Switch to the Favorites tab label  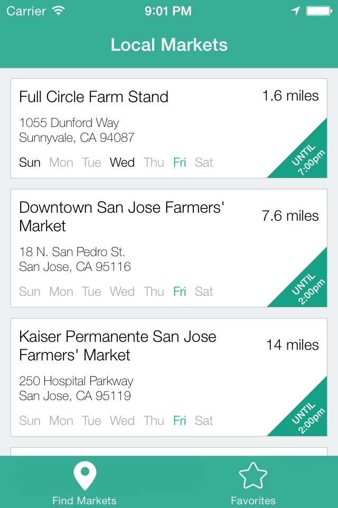point(253,501)
